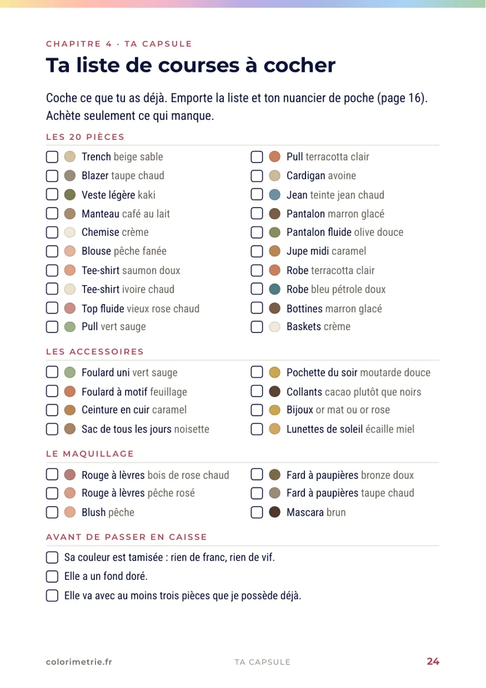Tick the Foulard uni vert sauge checkbox
The height and width of the screenshot is (688, 486).
tap(52, 372)
